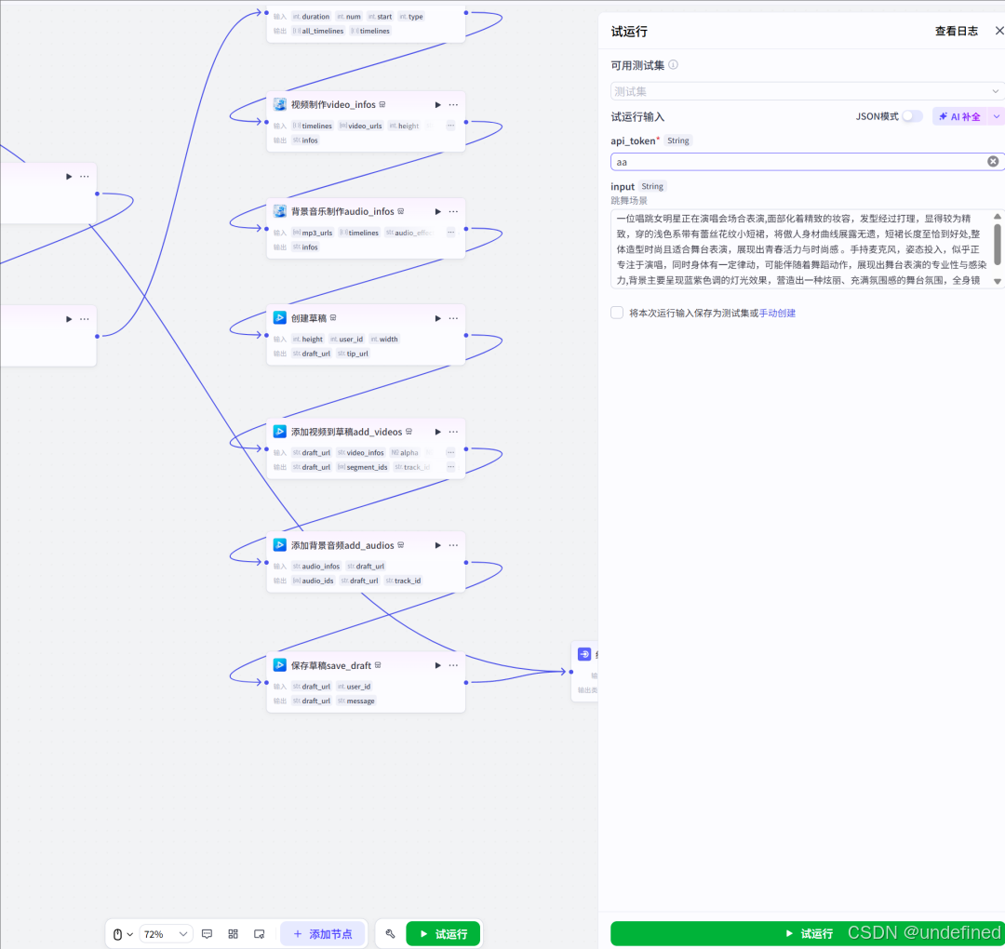
Task: Run the 创建草稿 node
Action: click(437, 318)
